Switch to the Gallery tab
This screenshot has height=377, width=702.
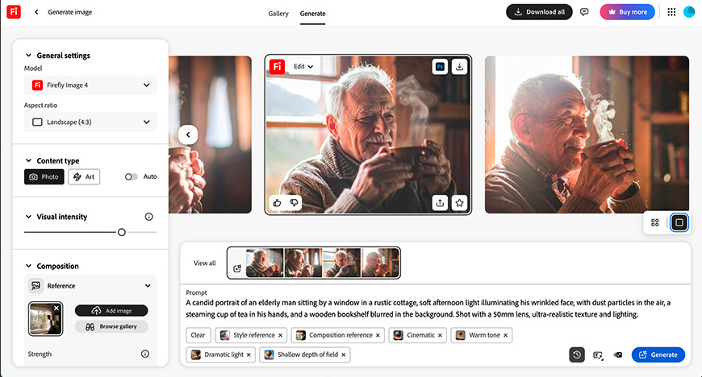pos(278,14)
